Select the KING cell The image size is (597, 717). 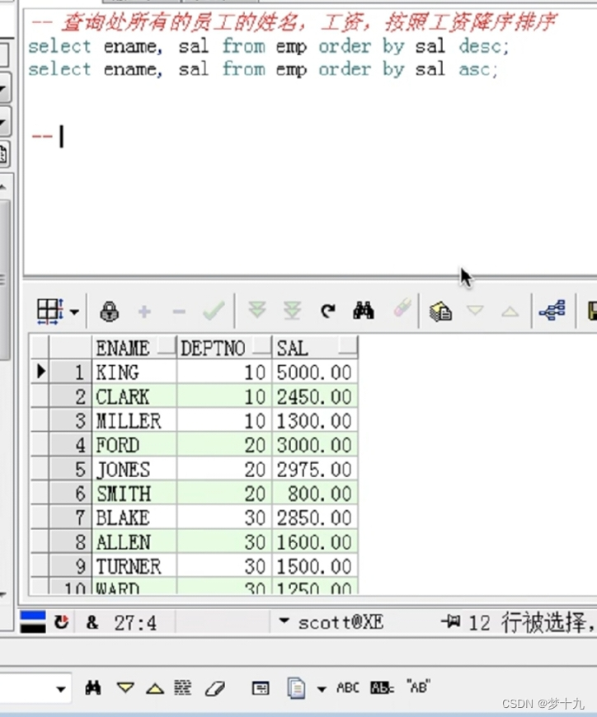pos(134,373)
